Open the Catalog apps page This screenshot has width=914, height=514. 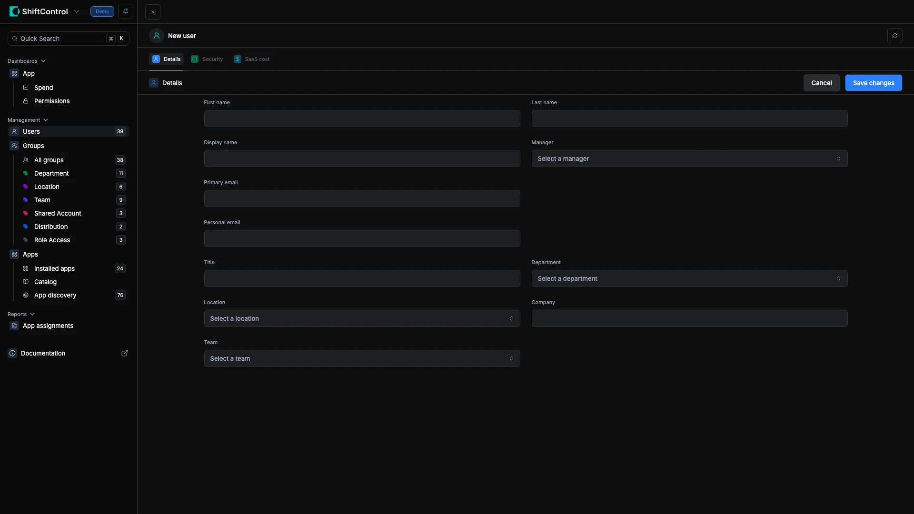click(45, 282)
